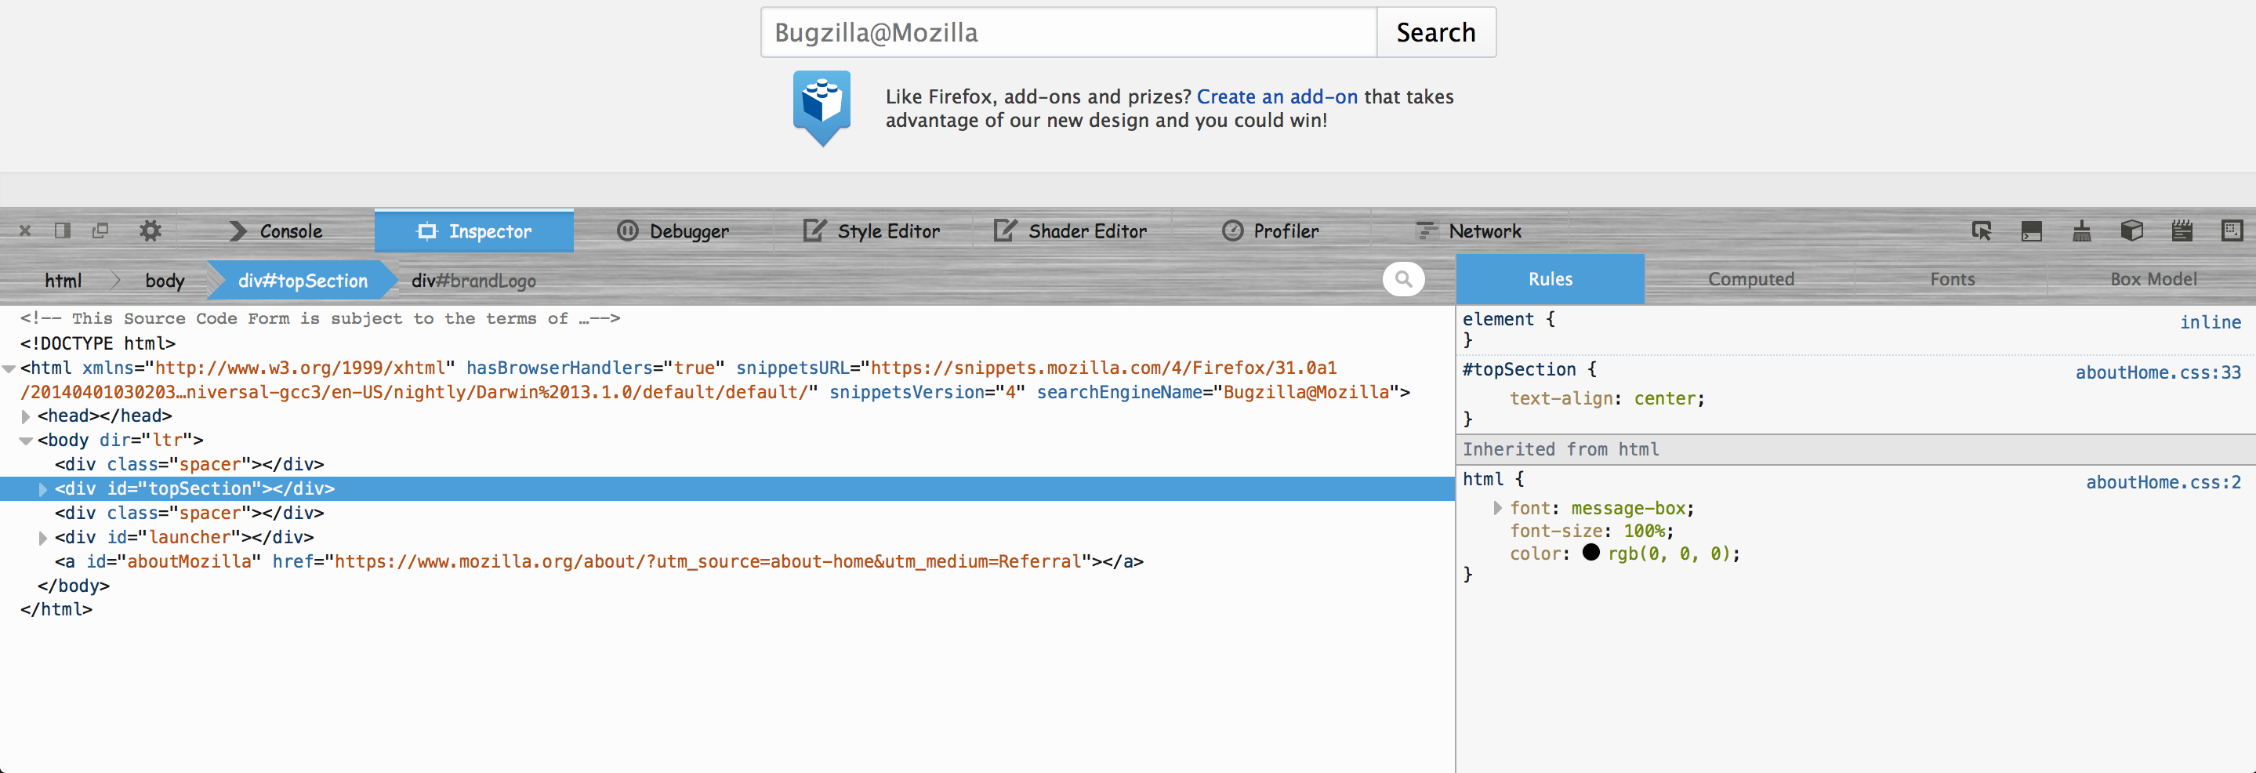Expand the div#launcher node
Image resolution: width=2256 pixels, height=773 pixels.
click(x=43, y=538)
